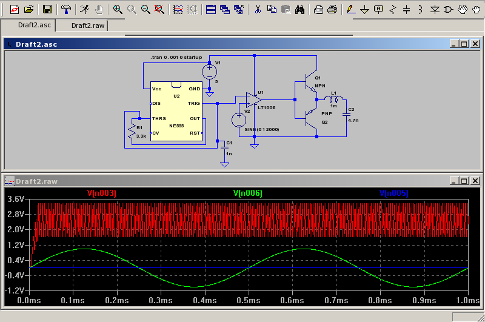Click the Zoom Out magnifier icon

[145, 9]
